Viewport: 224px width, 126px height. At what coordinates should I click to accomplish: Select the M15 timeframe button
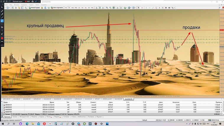(73, 8)
